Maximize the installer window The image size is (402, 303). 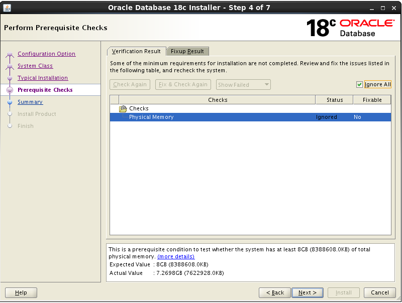click(383, 8)
